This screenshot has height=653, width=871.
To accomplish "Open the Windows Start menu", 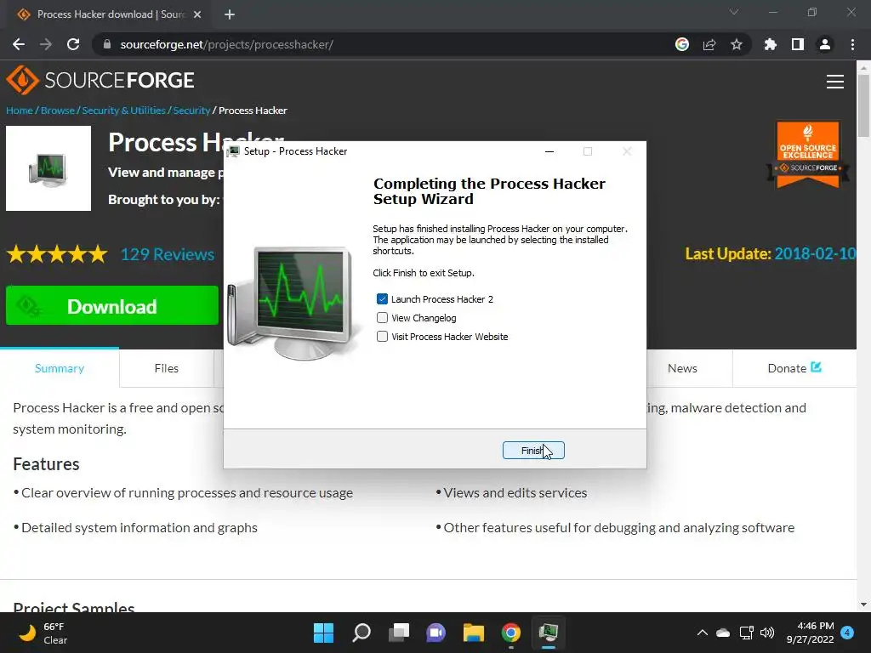I will (323, 633).
